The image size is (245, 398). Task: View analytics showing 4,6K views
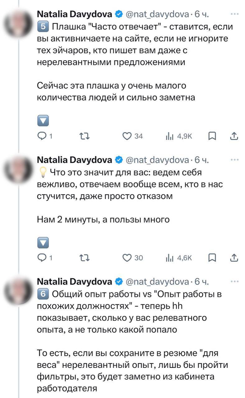169,258
